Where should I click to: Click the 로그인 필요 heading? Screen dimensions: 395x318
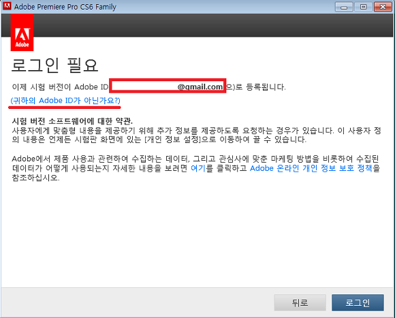[x=54, y=65]
